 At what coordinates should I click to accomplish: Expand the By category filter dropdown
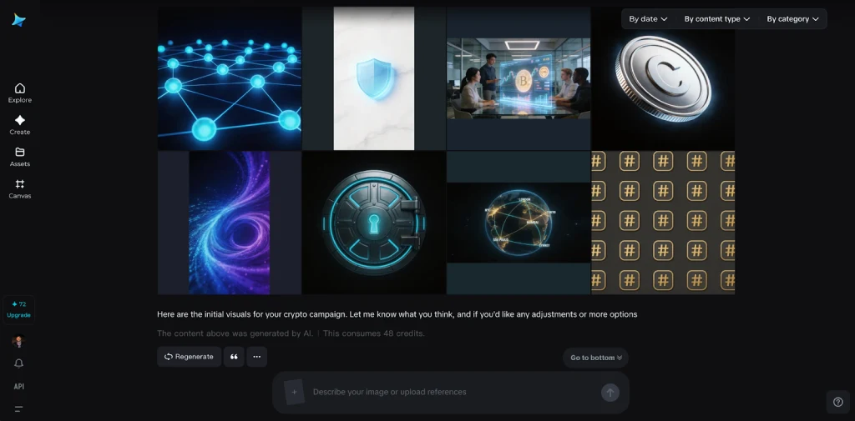(793, 19)
